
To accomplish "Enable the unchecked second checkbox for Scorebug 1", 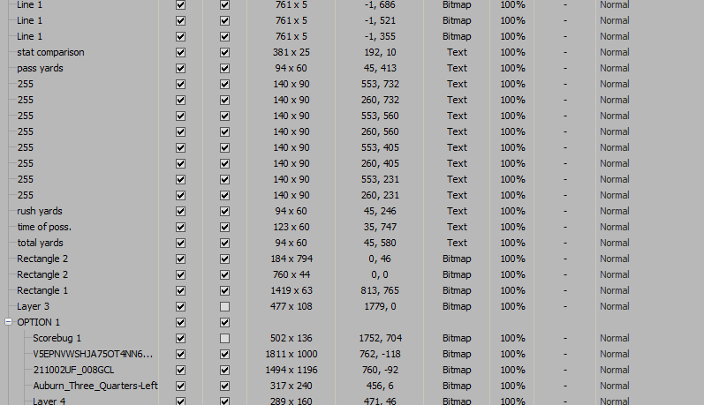I will tap(224, 338).
